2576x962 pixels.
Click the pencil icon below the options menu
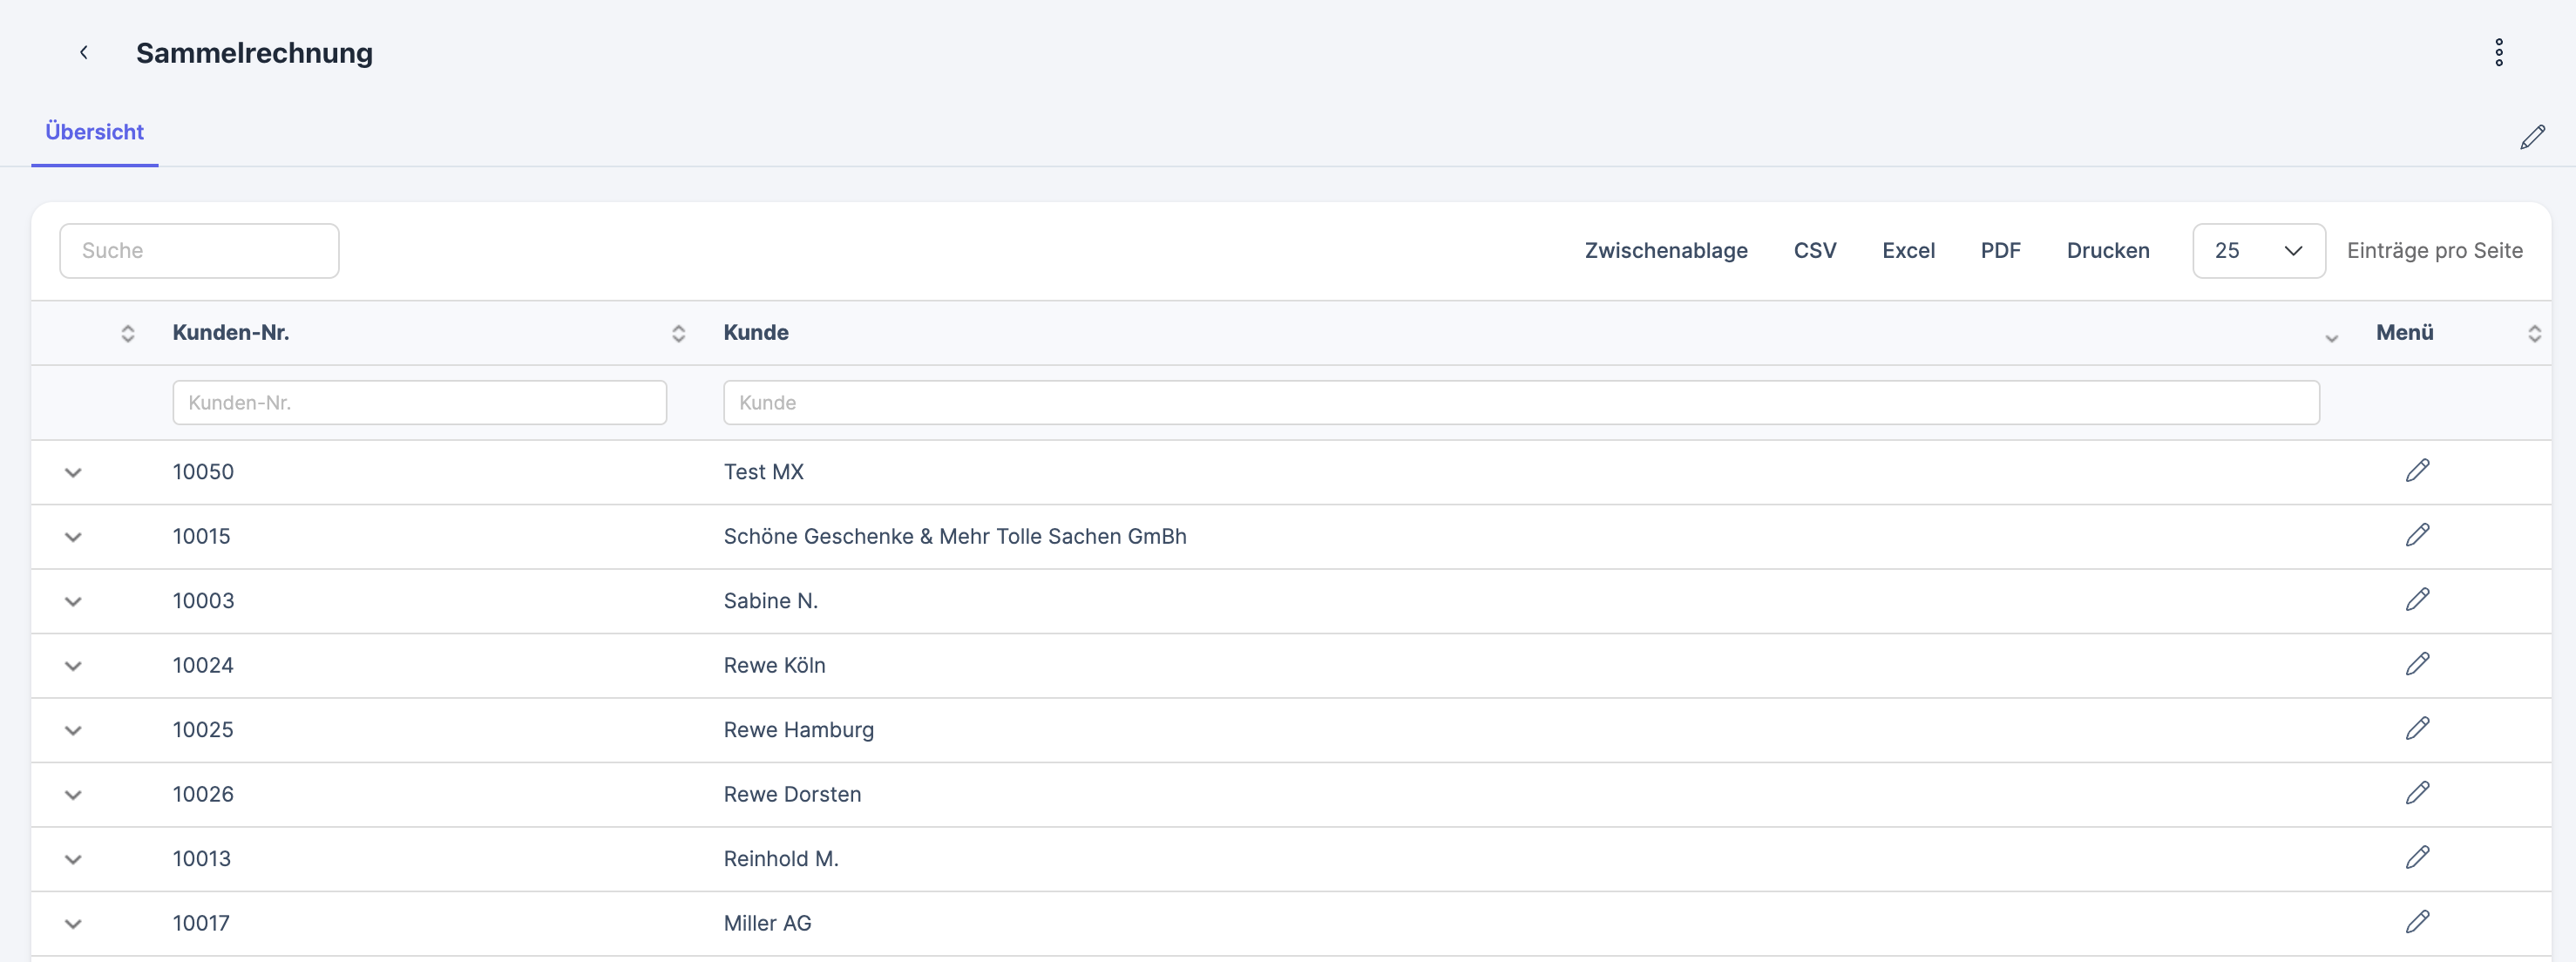pyautogui.click(x=2531, y=137)
